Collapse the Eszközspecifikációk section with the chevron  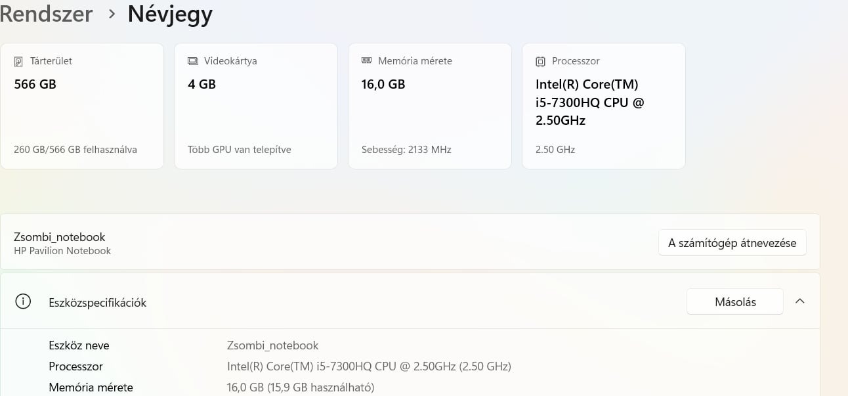tap(799, 301)
